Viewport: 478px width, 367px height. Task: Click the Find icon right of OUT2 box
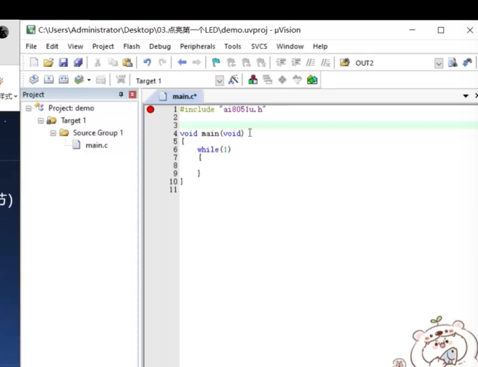453,63
